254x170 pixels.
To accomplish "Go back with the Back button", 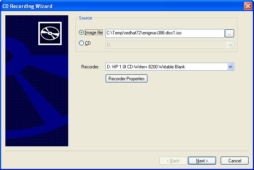I will point(173,161).
